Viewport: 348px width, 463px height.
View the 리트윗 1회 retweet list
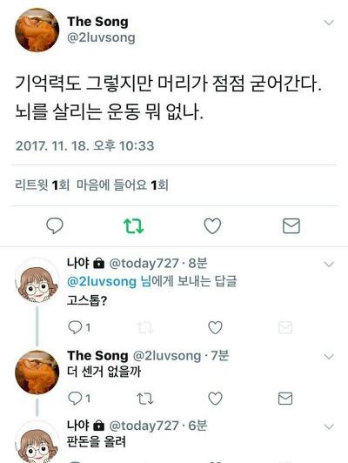pyautogui.click(x=43, y=185)
